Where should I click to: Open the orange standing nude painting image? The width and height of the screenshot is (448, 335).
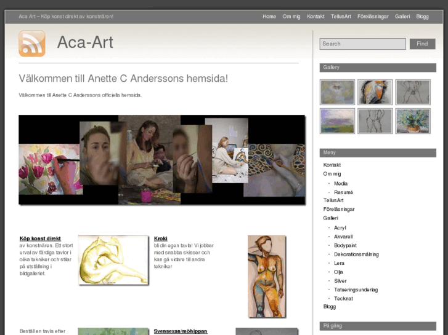click(267, 276)
